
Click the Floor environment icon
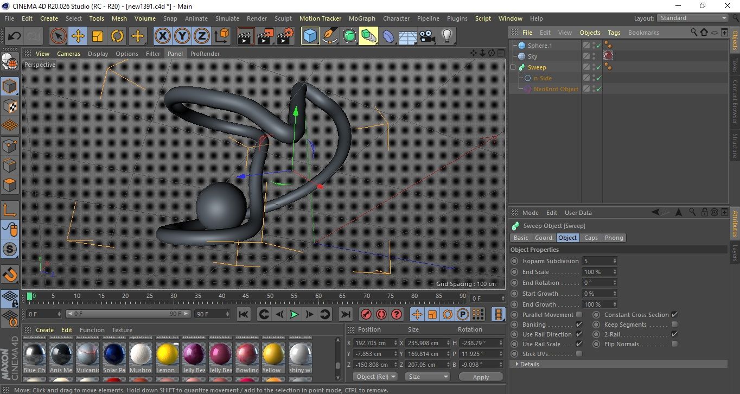407,36
